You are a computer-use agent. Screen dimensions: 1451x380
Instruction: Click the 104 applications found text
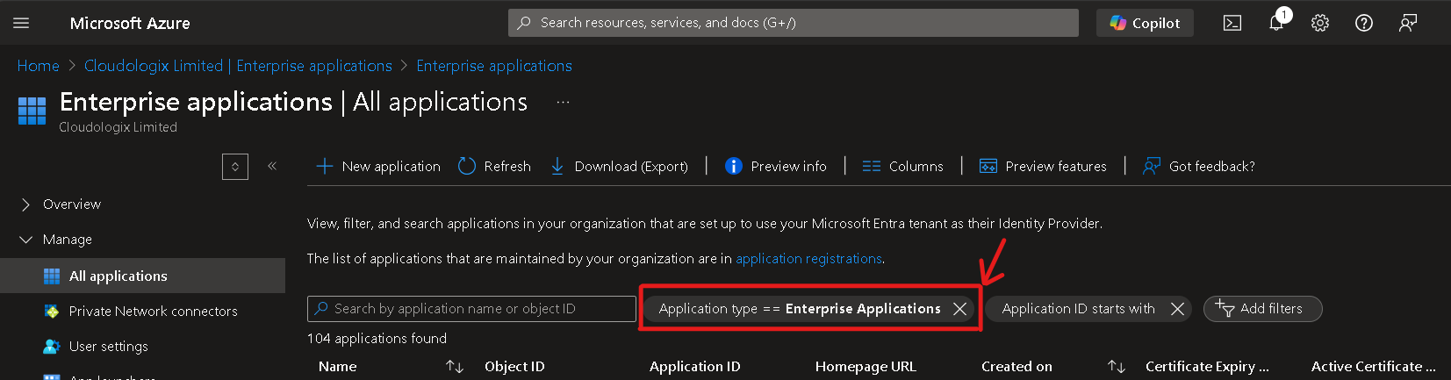pos(377,338)
